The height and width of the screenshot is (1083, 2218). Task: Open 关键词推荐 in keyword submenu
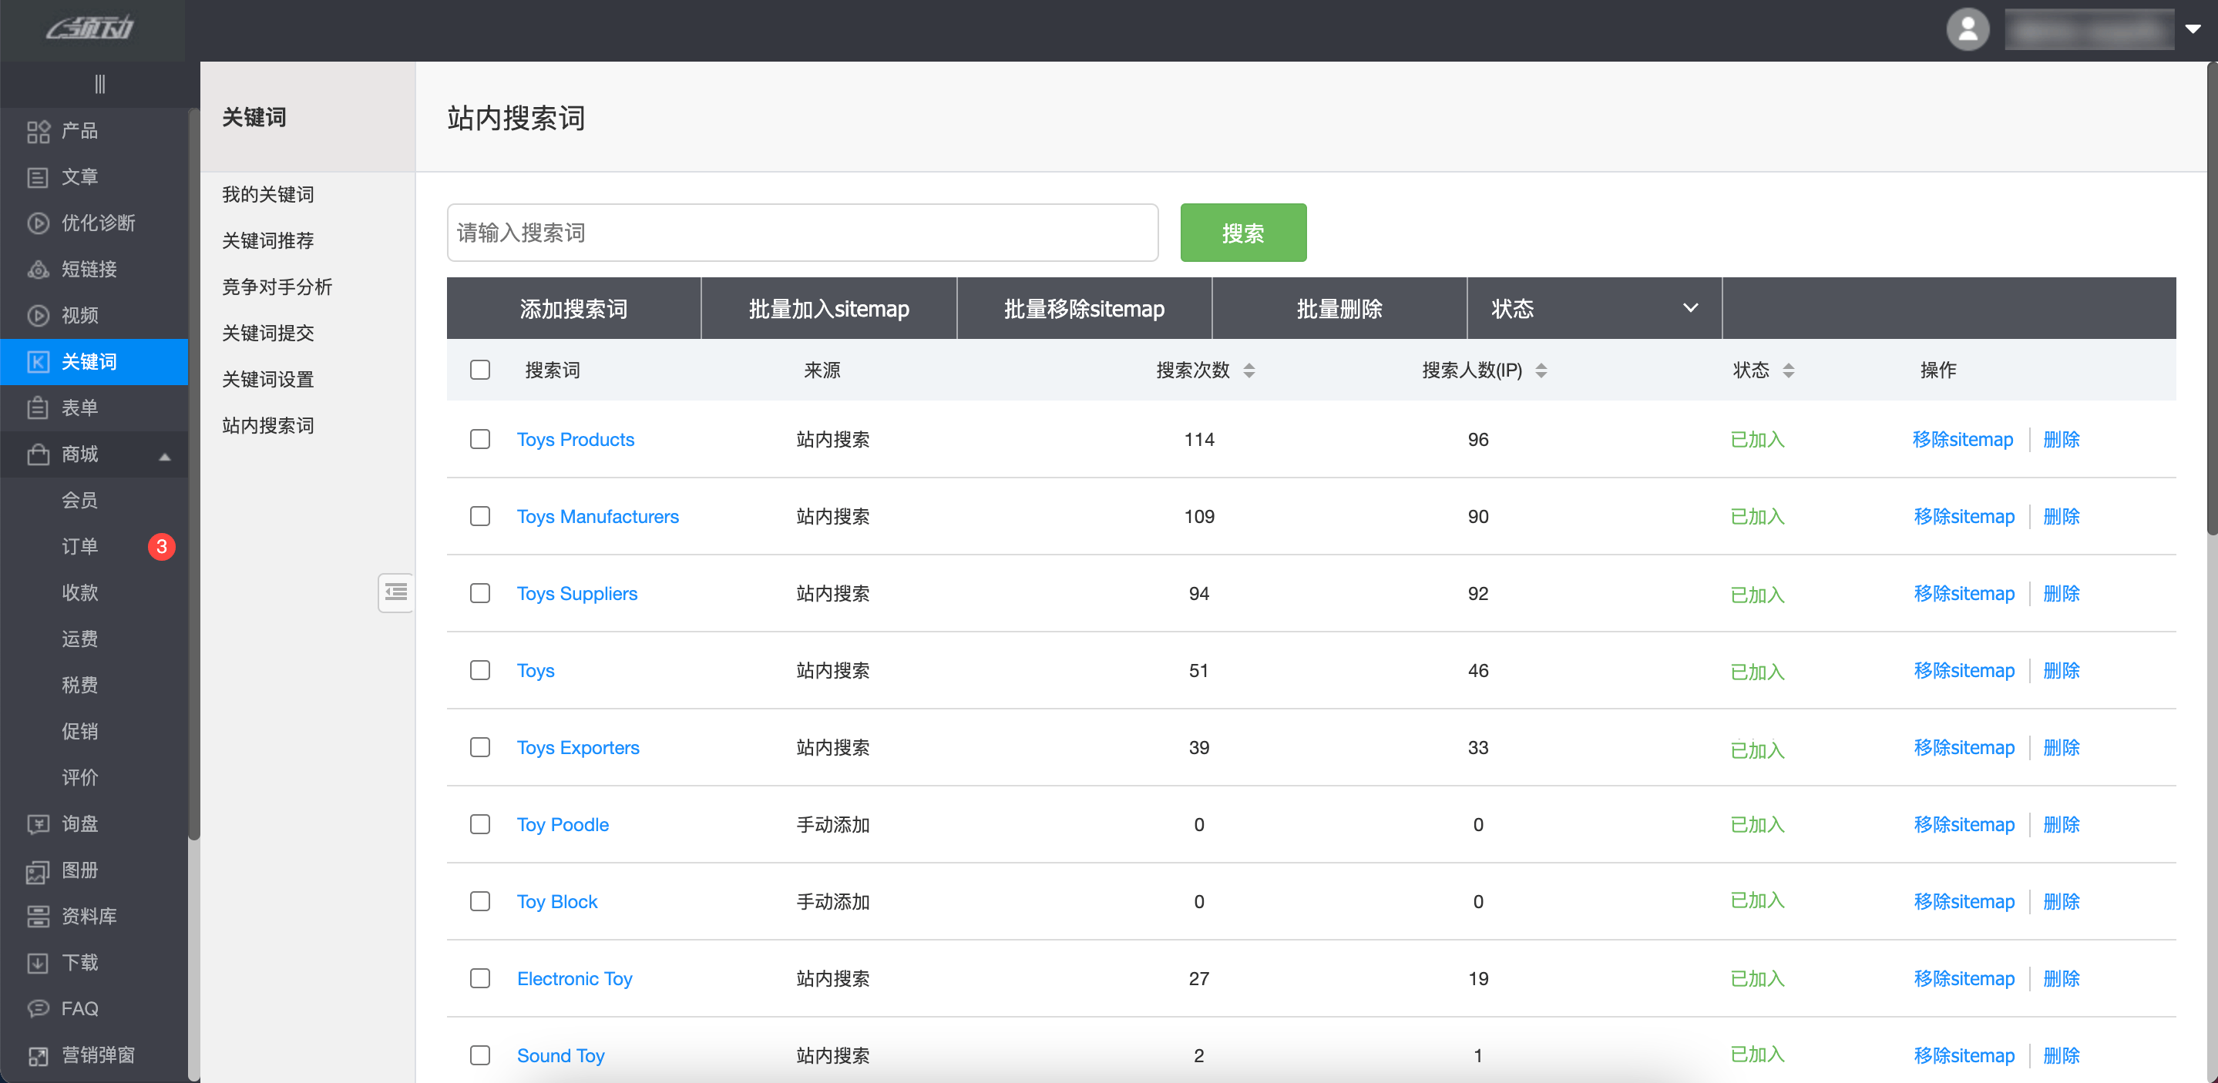(267, 241)
